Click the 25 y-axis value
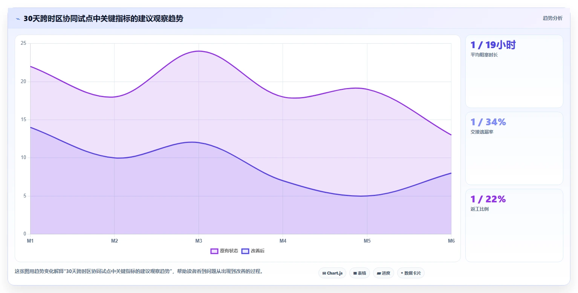 point(23,43)
